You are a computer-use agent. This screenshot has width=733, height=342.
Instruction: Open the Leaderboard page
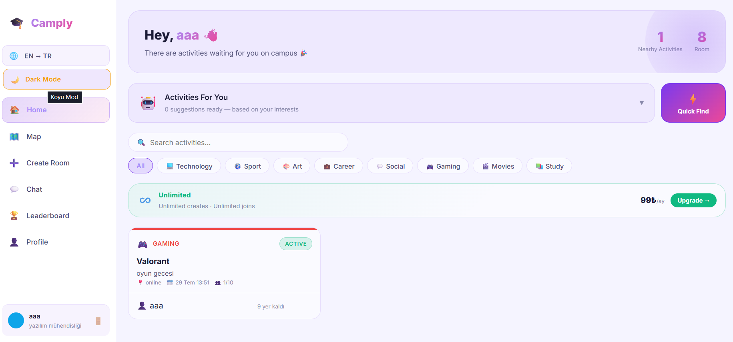[x=56, y=216]
